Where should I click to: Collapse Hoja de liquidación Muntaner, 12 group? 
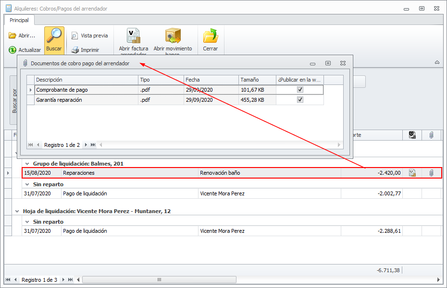point(17,211)
